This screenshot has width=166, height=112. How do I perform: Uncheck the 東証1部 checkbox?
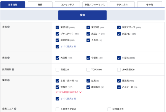click(x=57, y=27)
